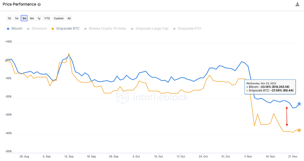The height and width of the screenshot is (161, 304).
Task: Click the blue Bitcoin data point marker
Action: (299, 104)
